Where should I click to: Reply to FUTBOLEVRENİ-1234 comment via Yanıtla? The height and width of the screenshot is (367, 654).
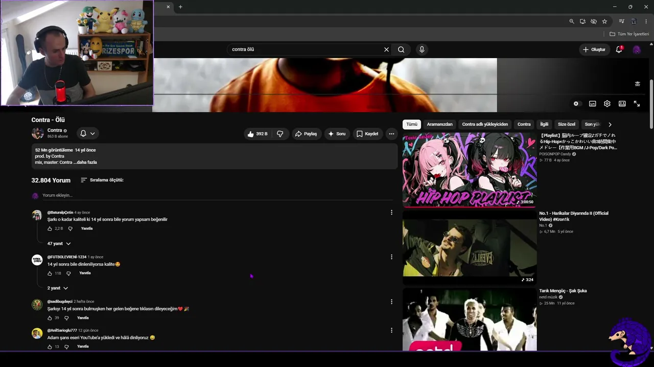tap(85, 273)
